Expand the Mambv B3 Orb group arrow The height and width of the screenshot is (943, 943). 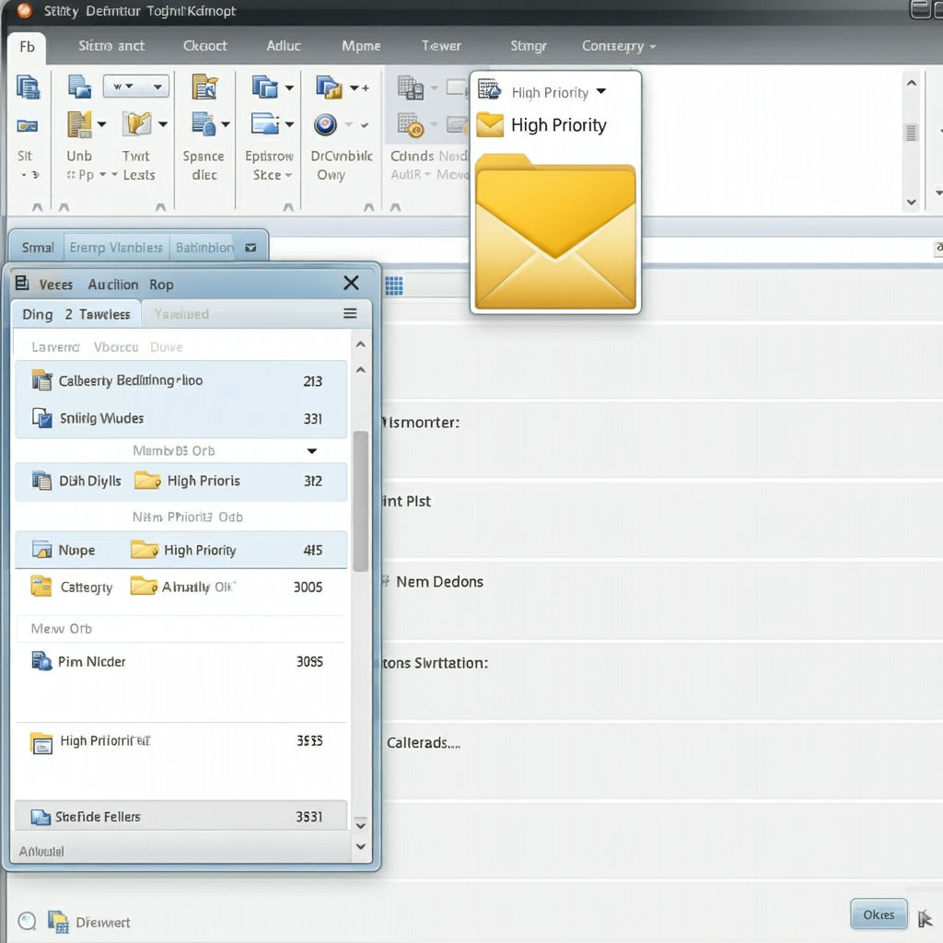[311, 451]
